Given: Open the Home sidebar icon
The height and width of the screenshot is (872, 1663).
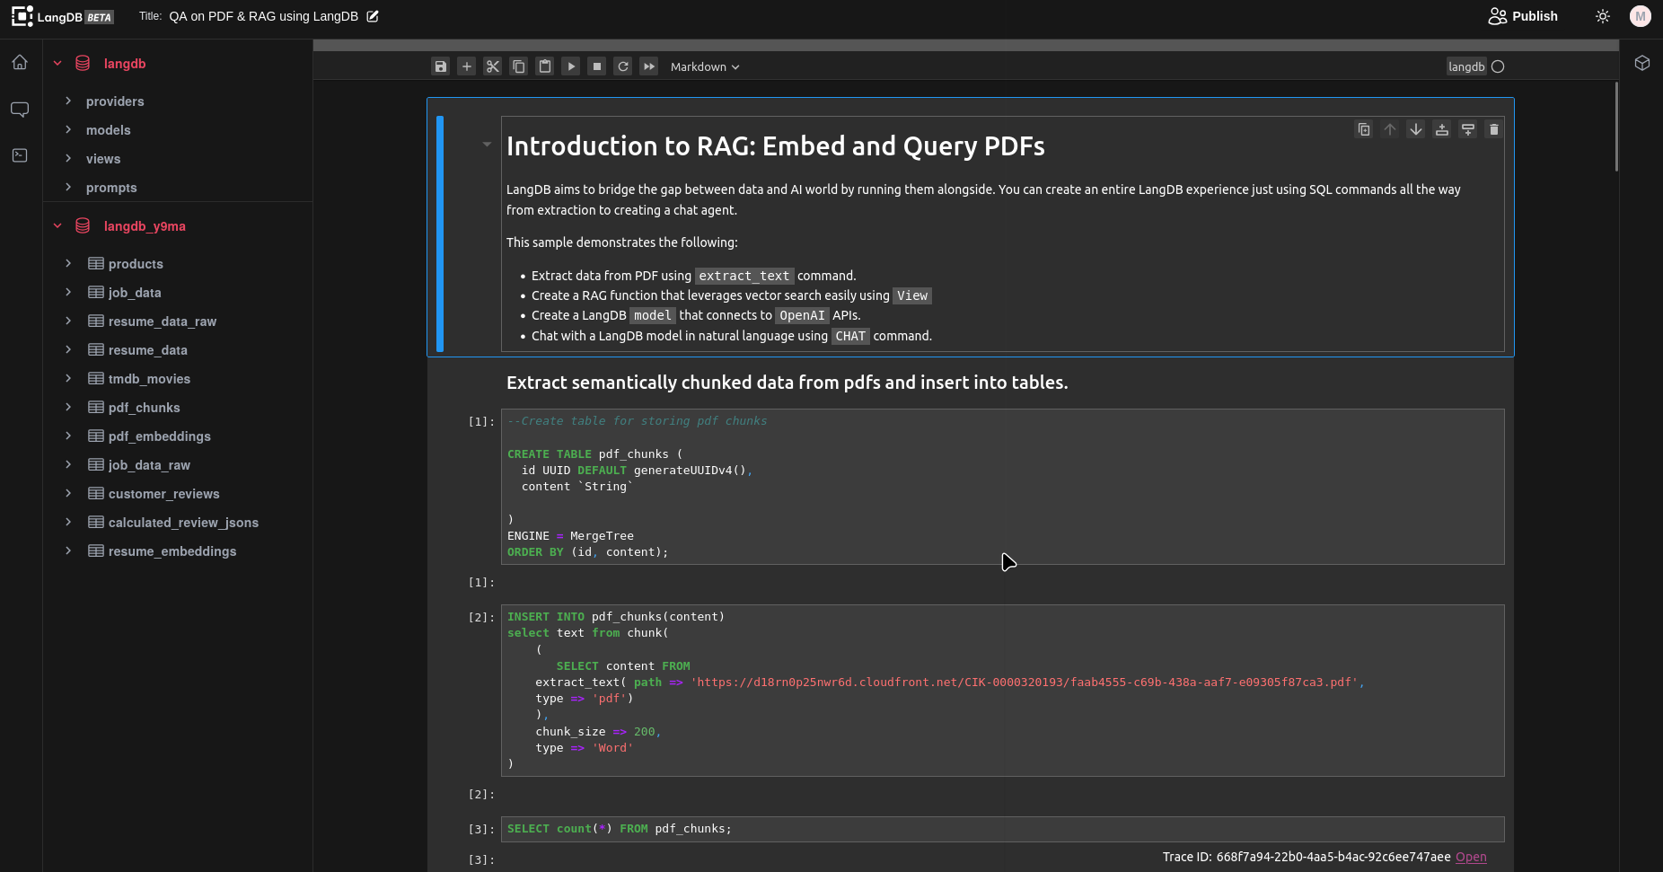Looking at the screenshot, I should click(20, 63).
